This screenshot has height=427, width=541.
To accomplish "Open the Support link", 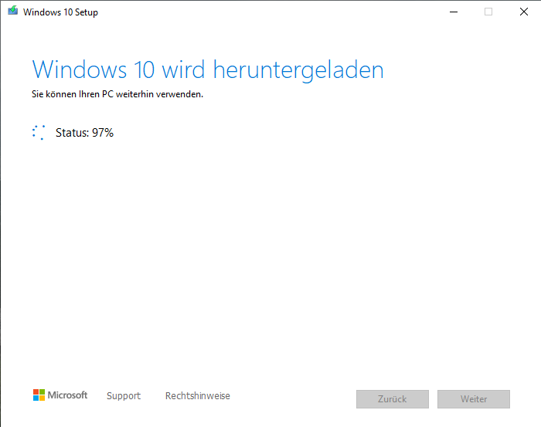I will coord(124,395).
